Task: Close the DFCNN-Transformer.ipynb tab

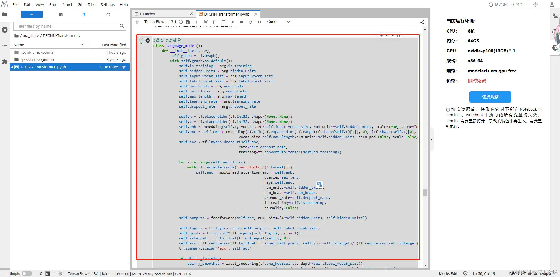Action: pos(256,14)
